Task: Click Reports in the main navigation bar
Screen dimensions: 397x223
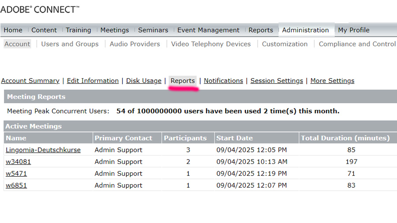Action: pos(261,30)
